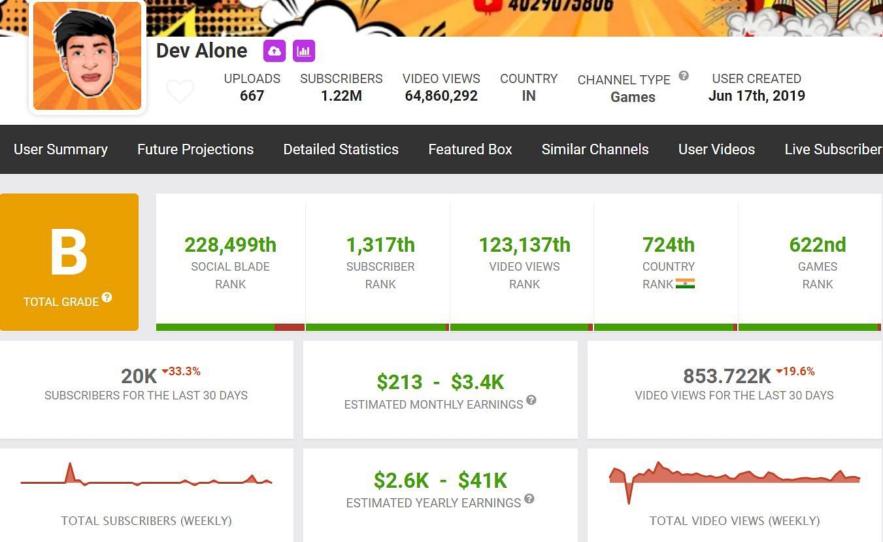Switch to Future Projections tab
The width and height of the screenshot is (883, 542).
pyautogui.click(x=195, y=149)
